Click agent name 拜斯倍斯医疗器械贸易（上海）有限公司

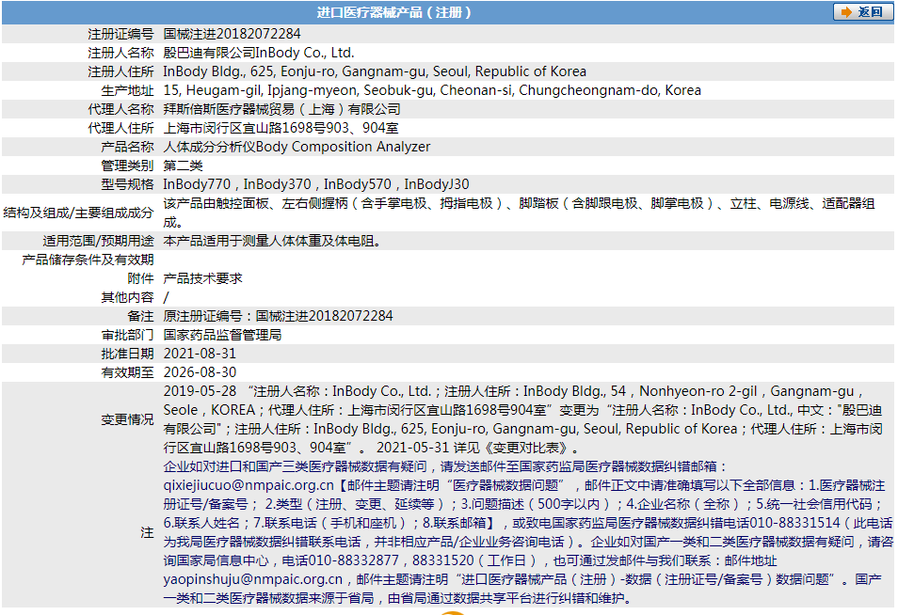coord(281,109)
